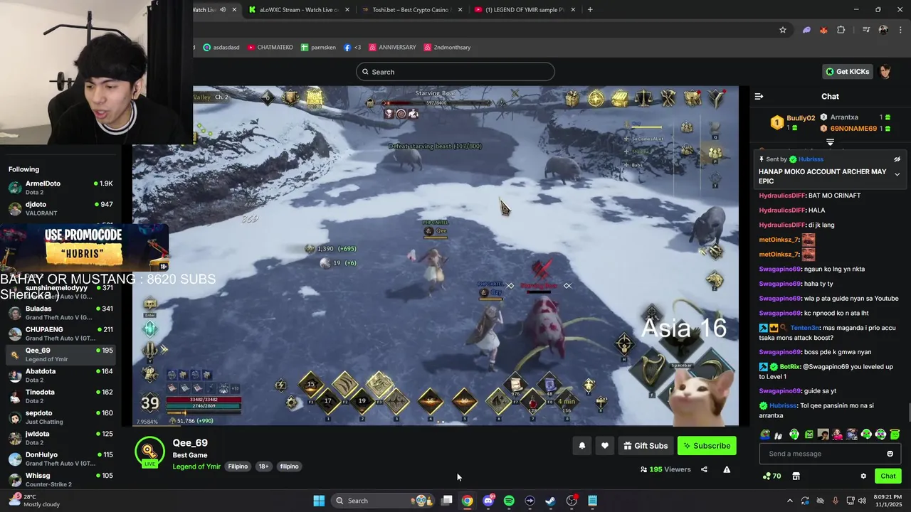The width and height of the screenshot is (911, 512).
Task: Click the Filipino tag
Action: (x=238, y=466)
